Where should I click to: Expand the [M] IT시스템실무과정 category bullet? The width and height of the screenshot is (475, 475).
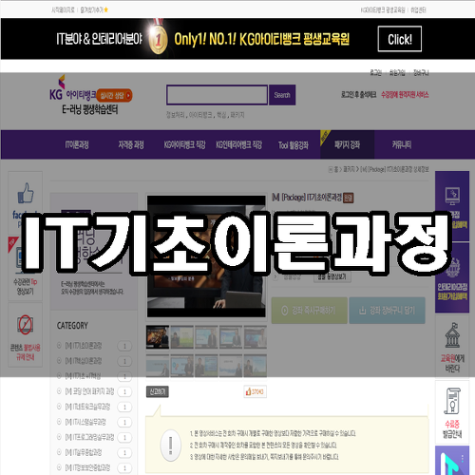(59, 422)
